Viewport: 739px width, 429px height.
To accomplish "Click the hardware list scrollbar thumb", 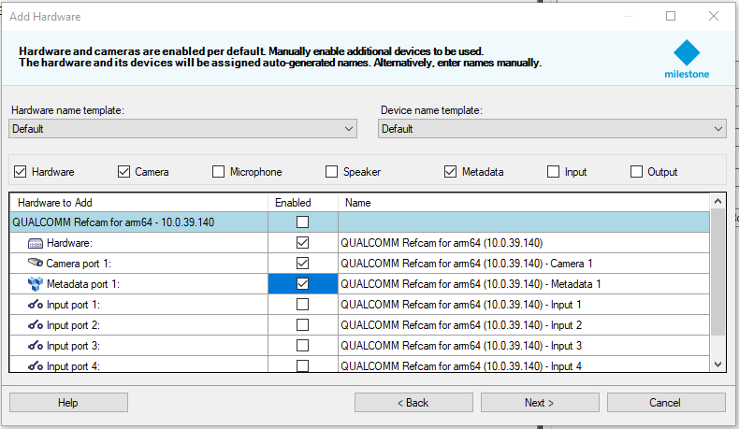I will 717,272.
